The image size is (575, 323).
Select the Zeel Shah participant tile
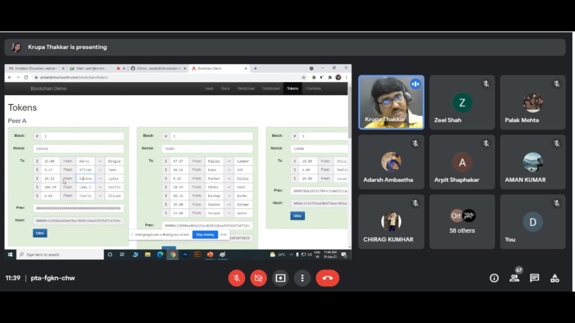pos(462,102)
